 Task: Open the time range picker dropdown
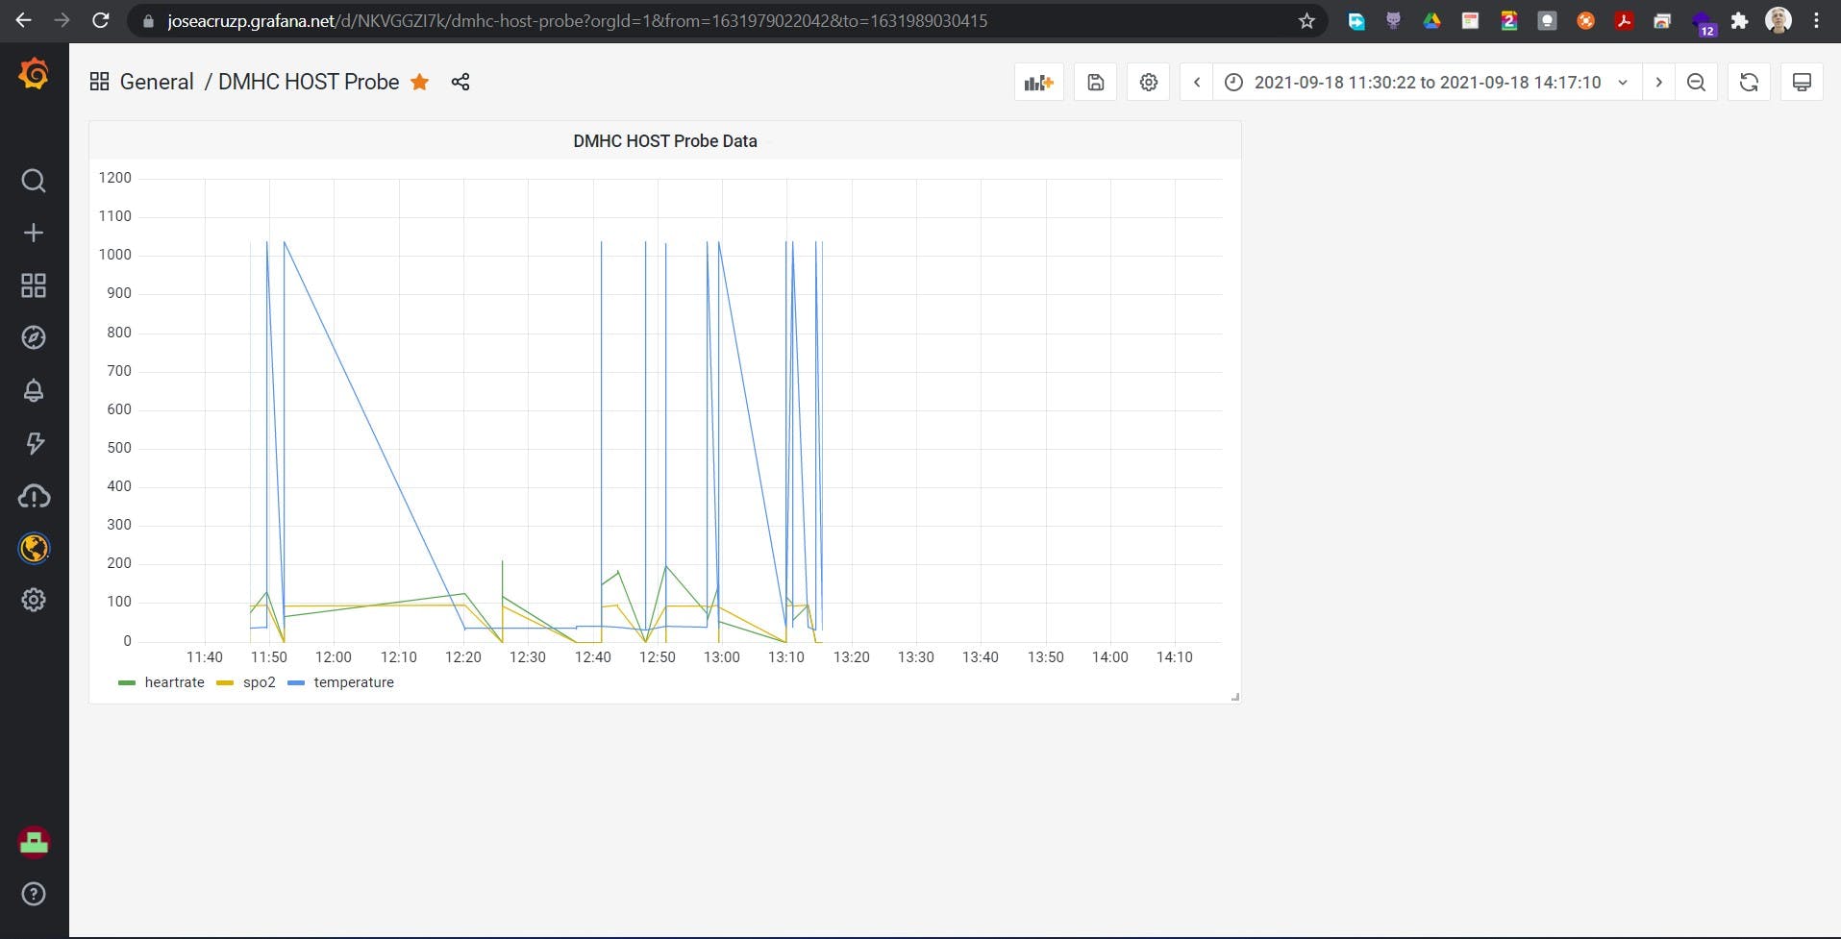point(1428,83)
